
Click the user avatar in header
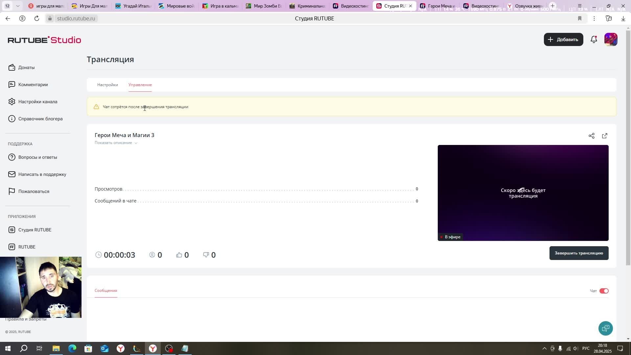pyautogui.click(x=611, y=39)
